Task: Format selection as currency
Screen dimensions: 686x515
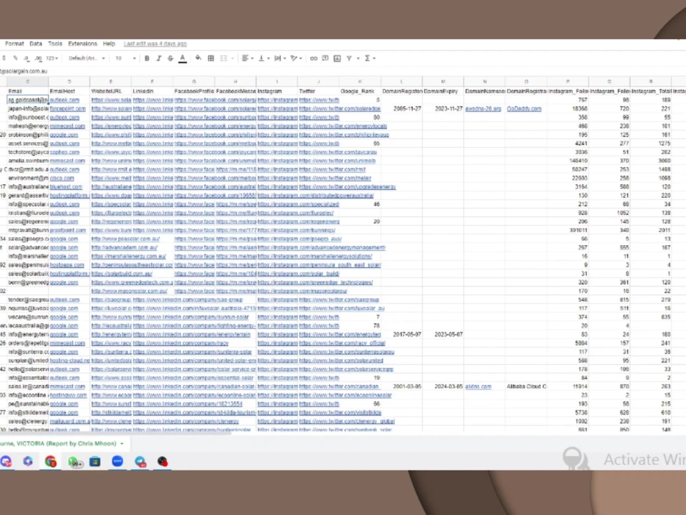Action: [4, 58]
